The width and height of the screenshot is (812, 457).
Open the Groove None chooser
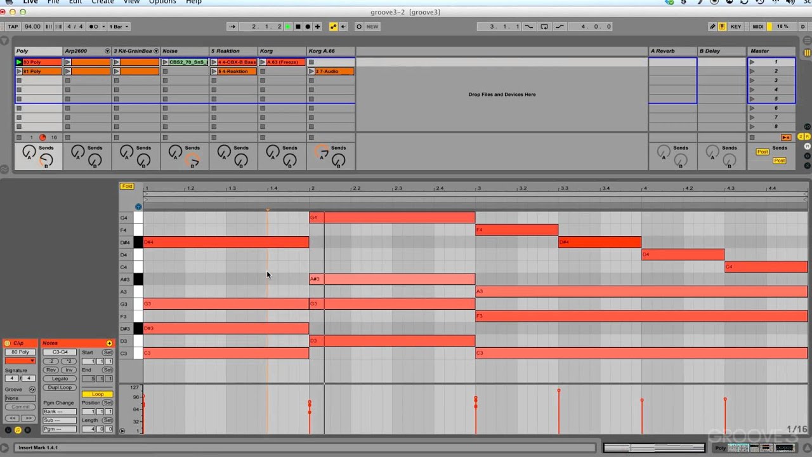20,398
